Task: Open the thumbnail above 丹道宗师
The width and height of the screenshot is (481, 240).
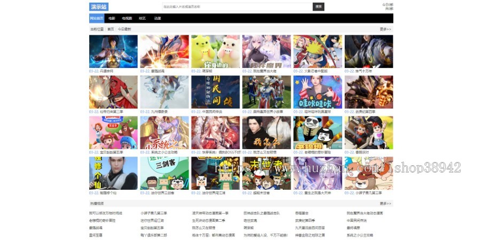Action: pyautogui.click(x=113, y=51)
